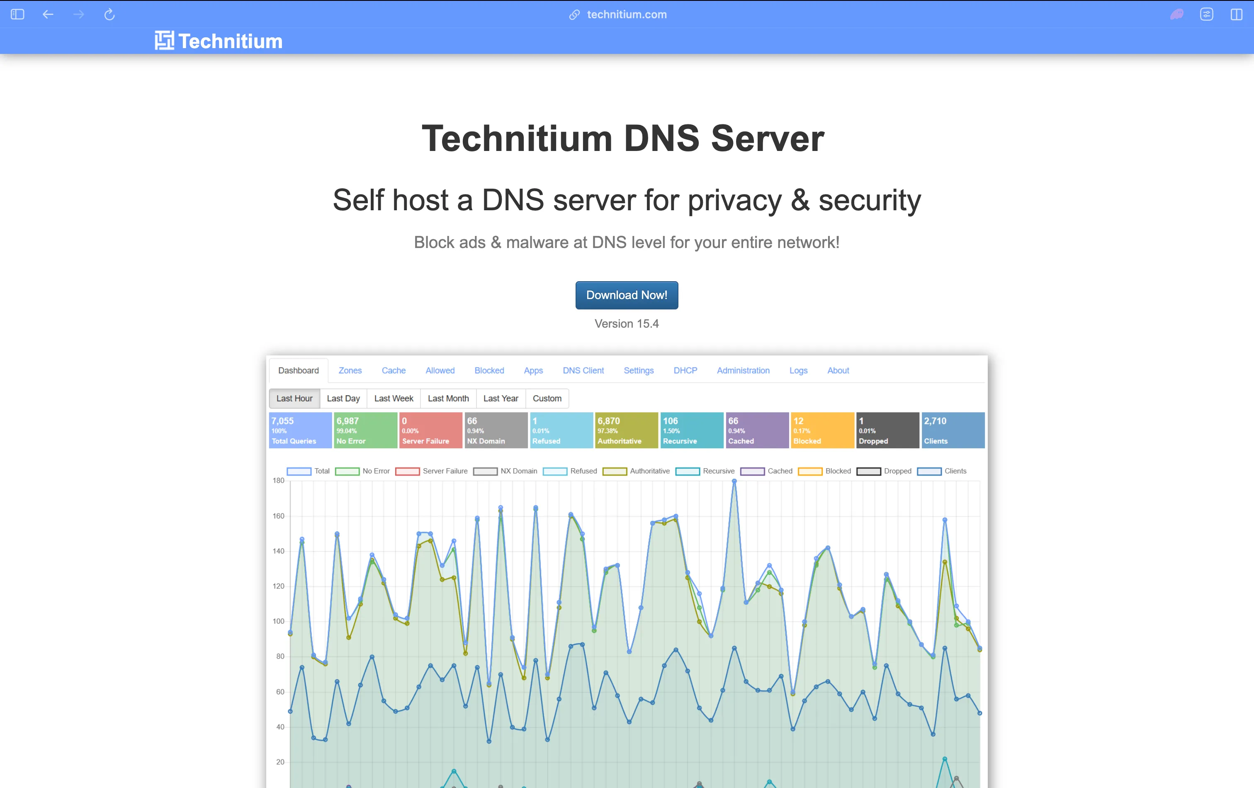The width and height of the screenshot is (1254, 788).
Task: Click the Technitium DNS Server heading
Action: click(623, 139)
